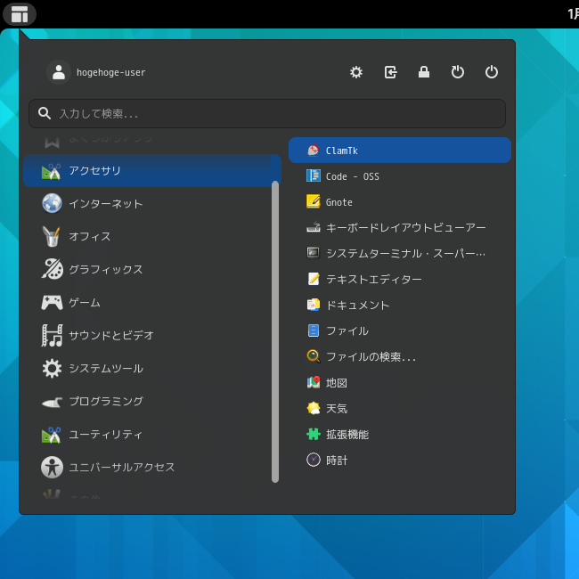Viewport: 579px width, 579px height.
Task: Click the ArcMenu button in the top bar
Action: [x=20, y=14]
